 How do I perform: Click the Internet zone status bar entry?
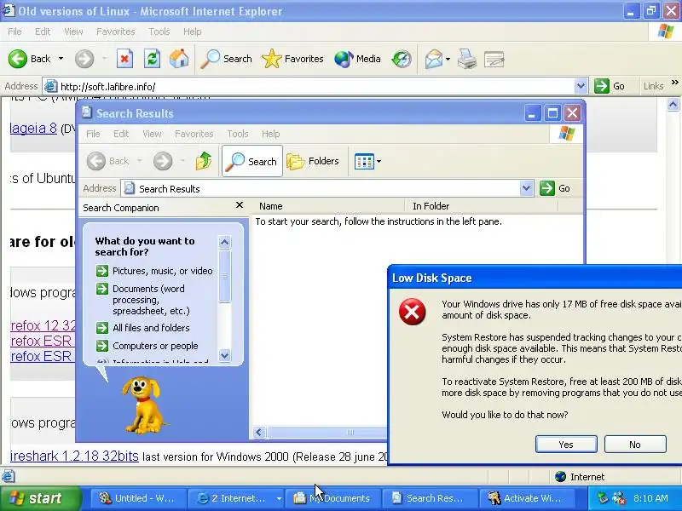click(x=580, y=477)
